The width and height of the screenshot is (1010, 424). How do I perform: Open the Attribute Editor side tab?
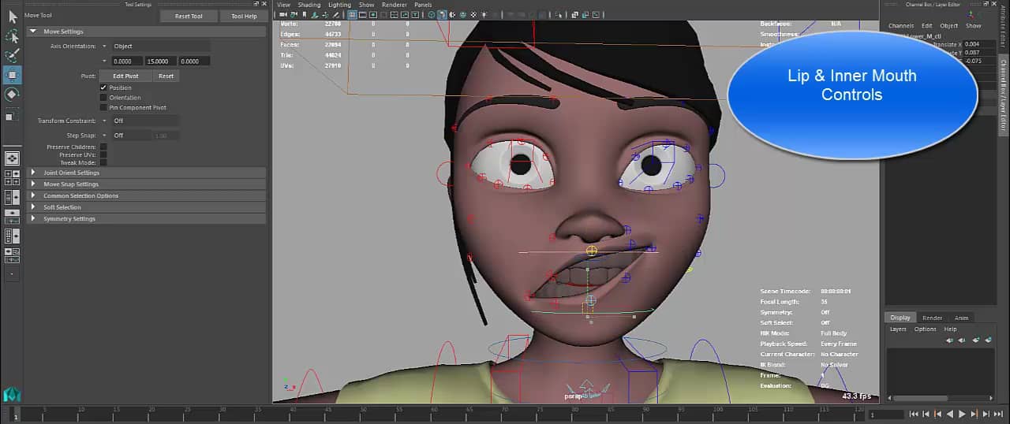pos(1004,26)
